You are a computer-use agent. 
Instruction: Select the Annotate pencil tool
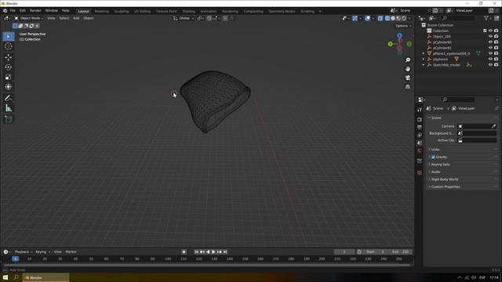tap(9, 98)
